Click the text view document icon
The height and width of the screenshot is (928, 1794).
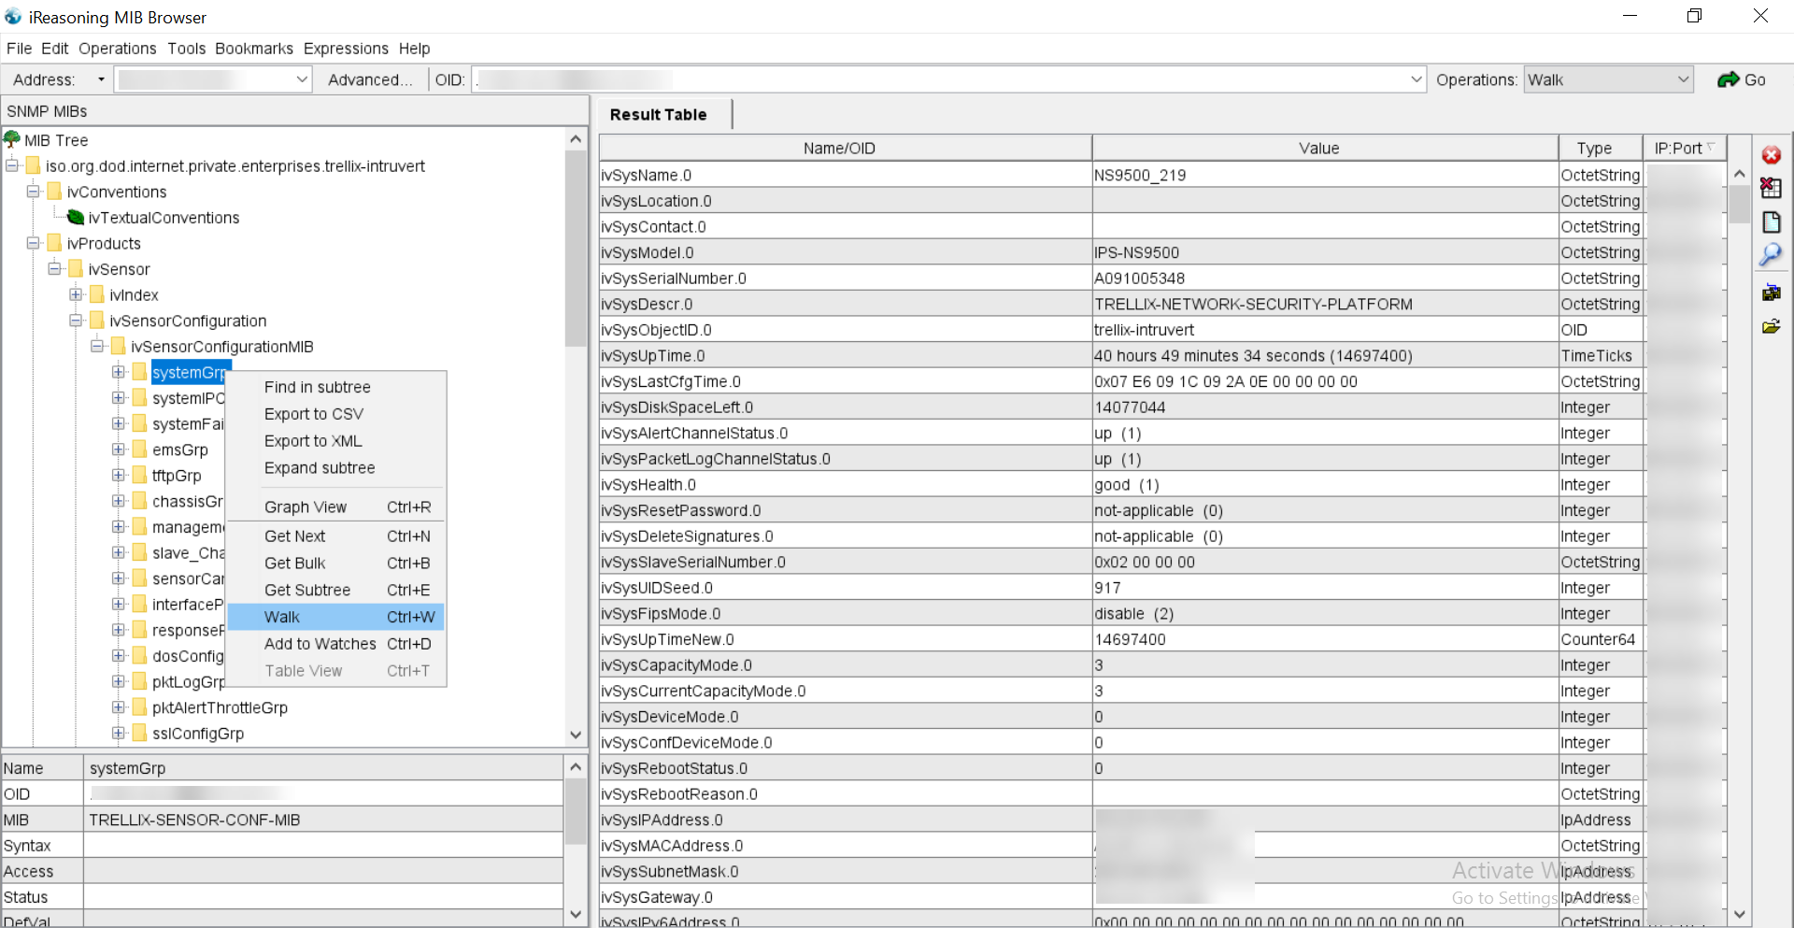click(x=1771, y=221)
